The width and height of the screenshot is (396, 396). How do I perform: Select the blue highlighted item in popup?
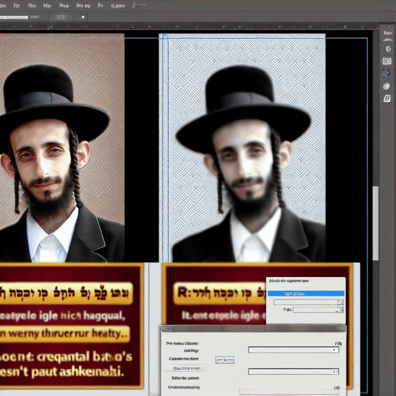tap(305, 293)
